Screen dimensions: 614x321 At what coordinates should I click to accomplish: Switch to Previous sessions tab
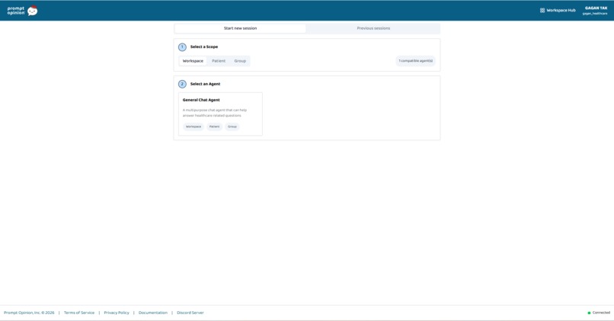[x=373, y=28]
